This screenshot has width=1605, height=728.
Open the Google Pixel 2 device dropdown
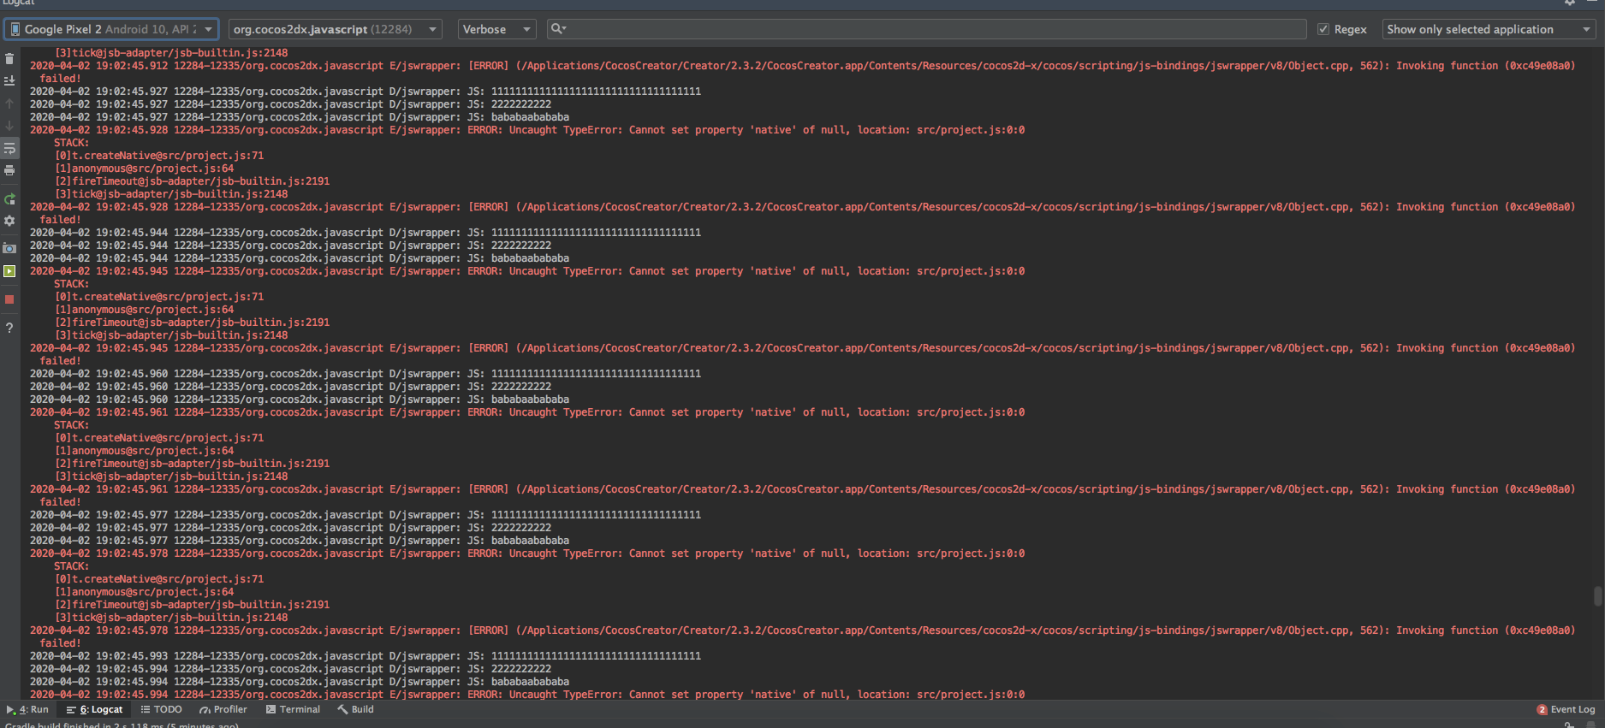click(x=111, y=29)
